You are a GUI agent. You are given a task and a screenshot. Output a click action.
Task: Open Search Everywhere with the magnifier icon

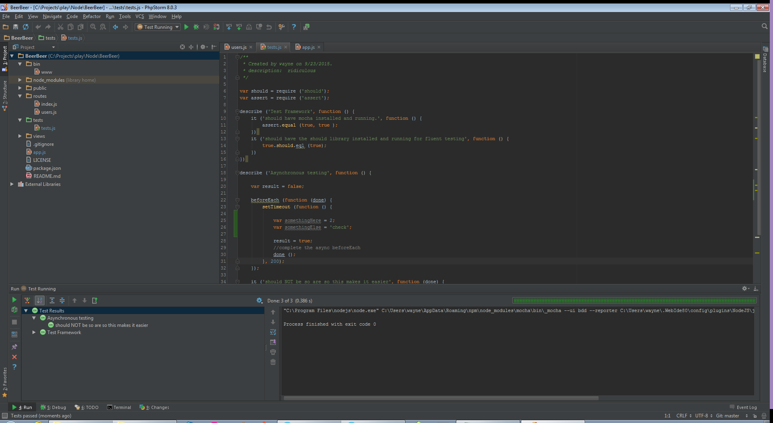(x=764, y=26)
